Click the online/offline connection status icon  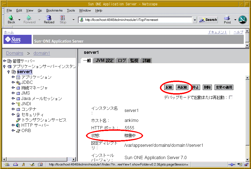tap(231, 164)
